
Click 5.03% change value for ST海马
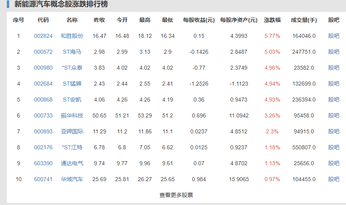click(272, 52)
